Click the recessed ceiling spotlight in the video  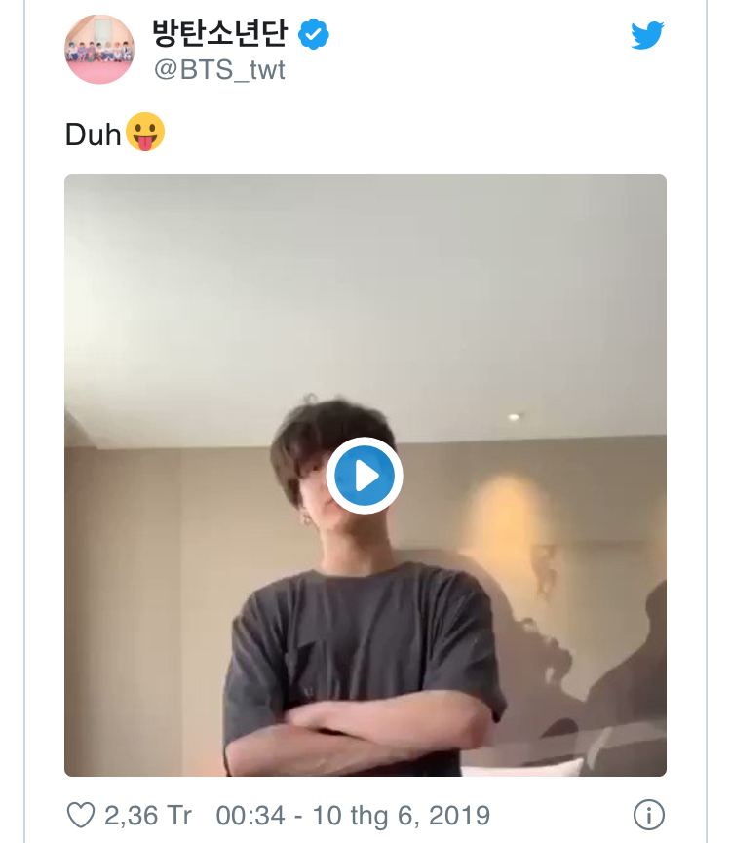[x=514, y=417]
